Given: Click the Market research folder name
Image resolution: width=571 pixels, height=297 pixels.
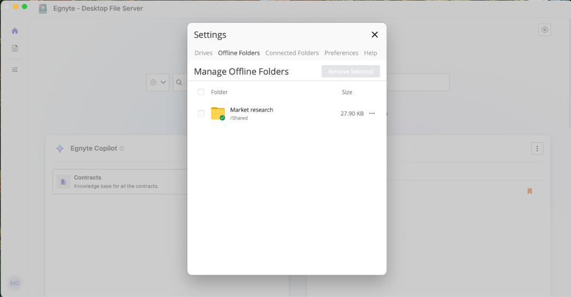Looking at the screenshot, I should [252, 110].
